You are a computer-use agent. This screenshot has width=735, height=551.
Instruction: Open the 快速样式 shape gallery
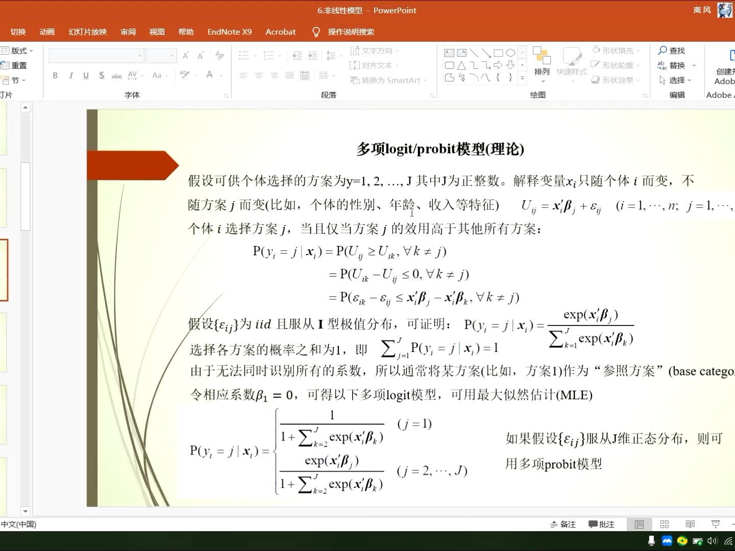point(572,64)
